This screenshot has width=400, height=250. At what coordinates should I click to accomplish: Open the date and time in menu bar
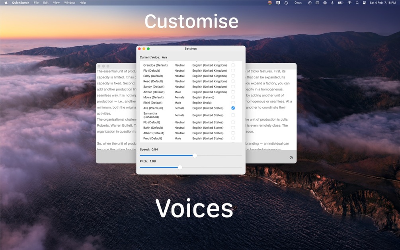coord(382,2)
